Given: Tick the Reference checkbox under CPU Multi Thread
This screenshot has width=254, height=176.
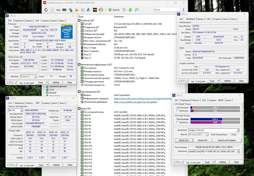Looking at the screenshot, I should pyautogui.click(x=178, y=122).
